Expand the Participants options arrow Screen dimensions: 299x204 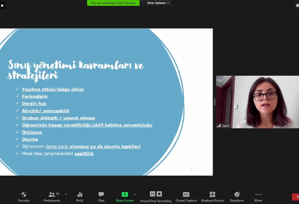point(66,194)
